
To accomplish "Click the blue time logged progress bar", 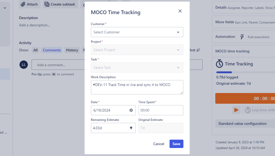I will click(x=224, y=72).
